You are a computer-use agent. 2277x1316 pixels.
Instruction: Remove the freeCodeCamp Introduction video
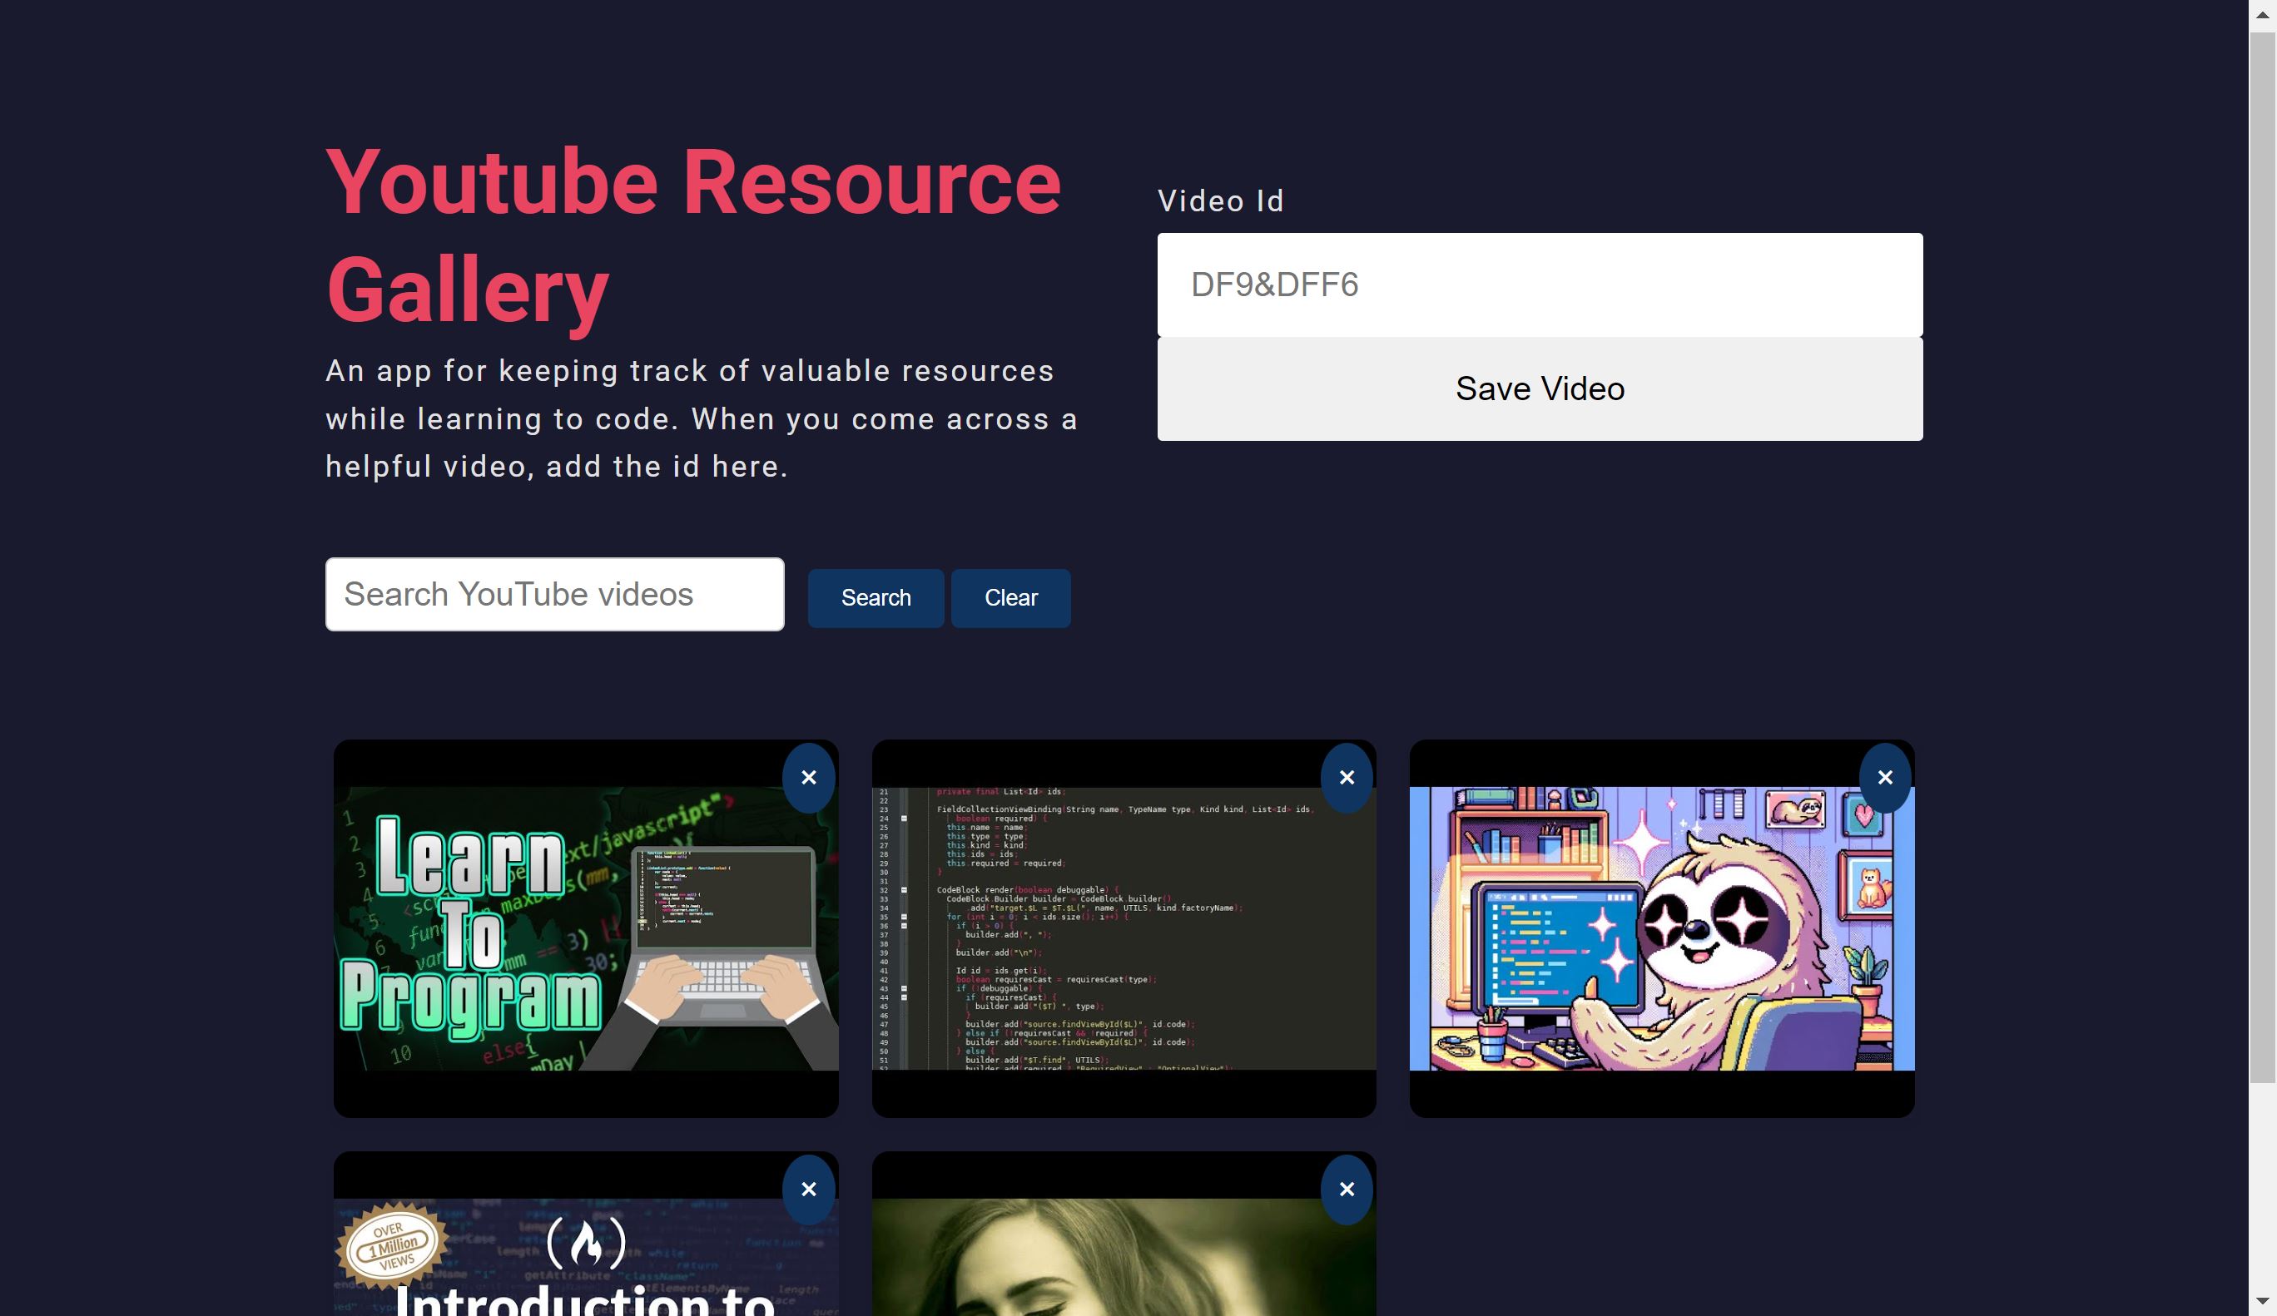tap(808, 1189)
